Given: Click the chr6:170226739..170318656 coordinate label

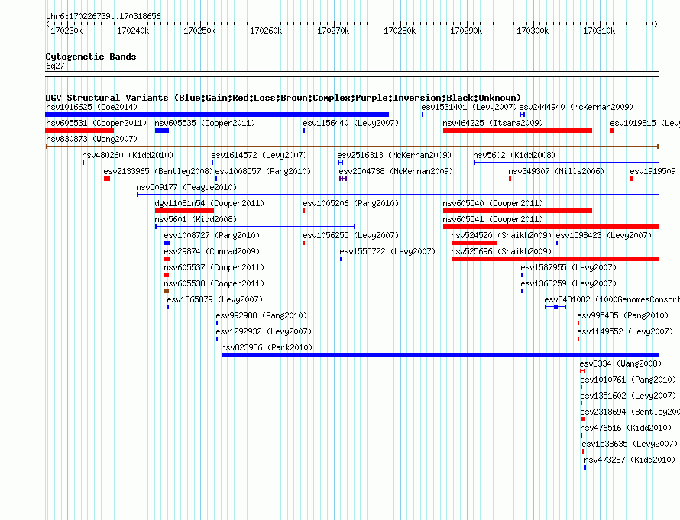Looking at the screenshot, I should click(103, 16).
